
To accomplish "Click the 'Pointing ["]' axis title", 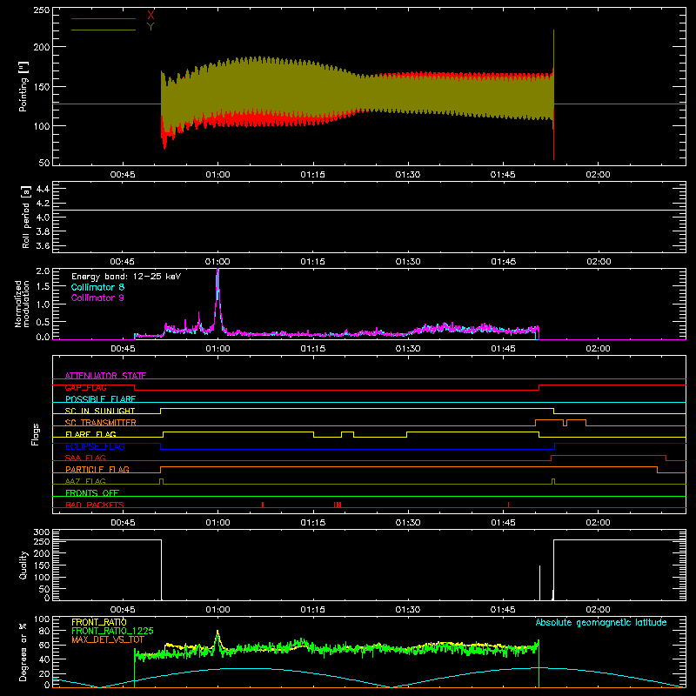I will (x=23, y=86).
